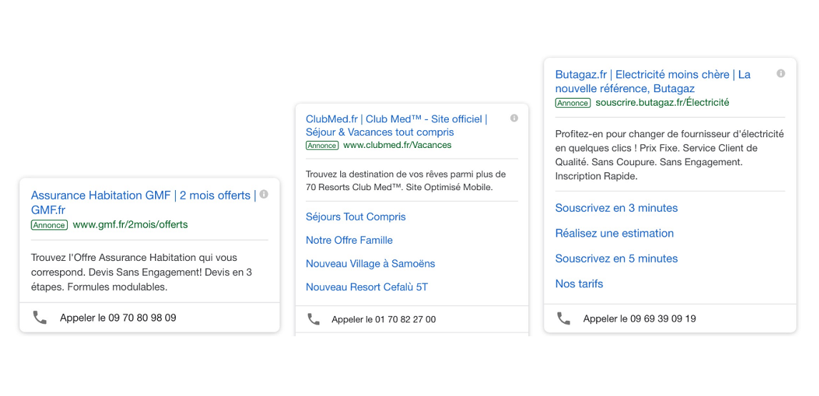Tap the phone icon beside 09 69 39 09 19
This screenshot has height=396, width=819.
(564, 319)
